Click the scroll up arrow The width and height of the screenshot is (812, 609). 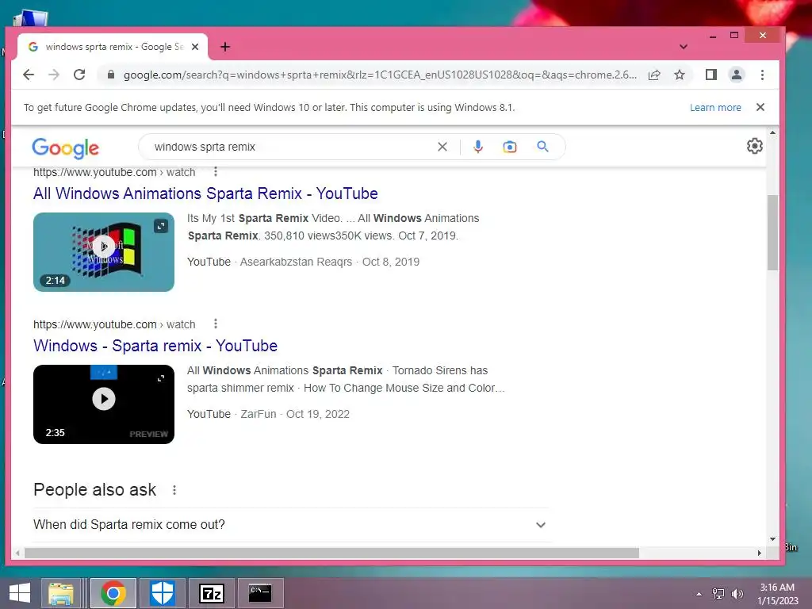(x=772, y=132)
